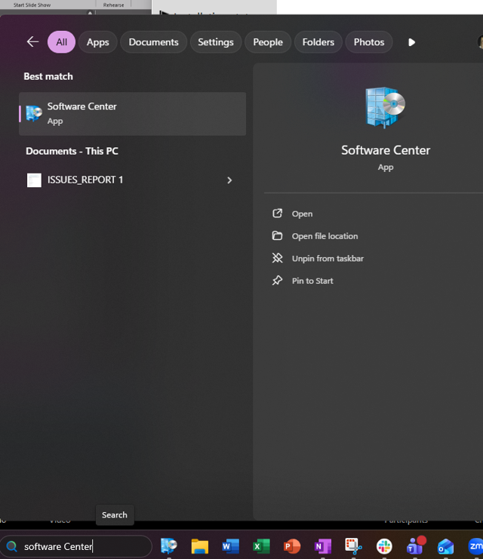
Task: Click the folder icon beside Open file location
Action: (x=277, y=235)
